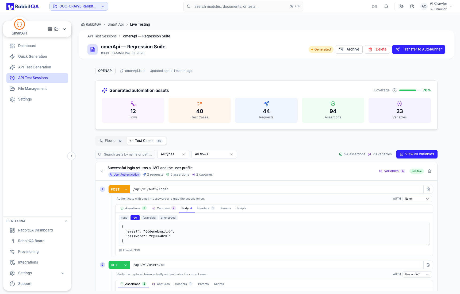460x294 pixels.
Task: Collapse the left sidebar with the arrow
Action: coord(71,156)
